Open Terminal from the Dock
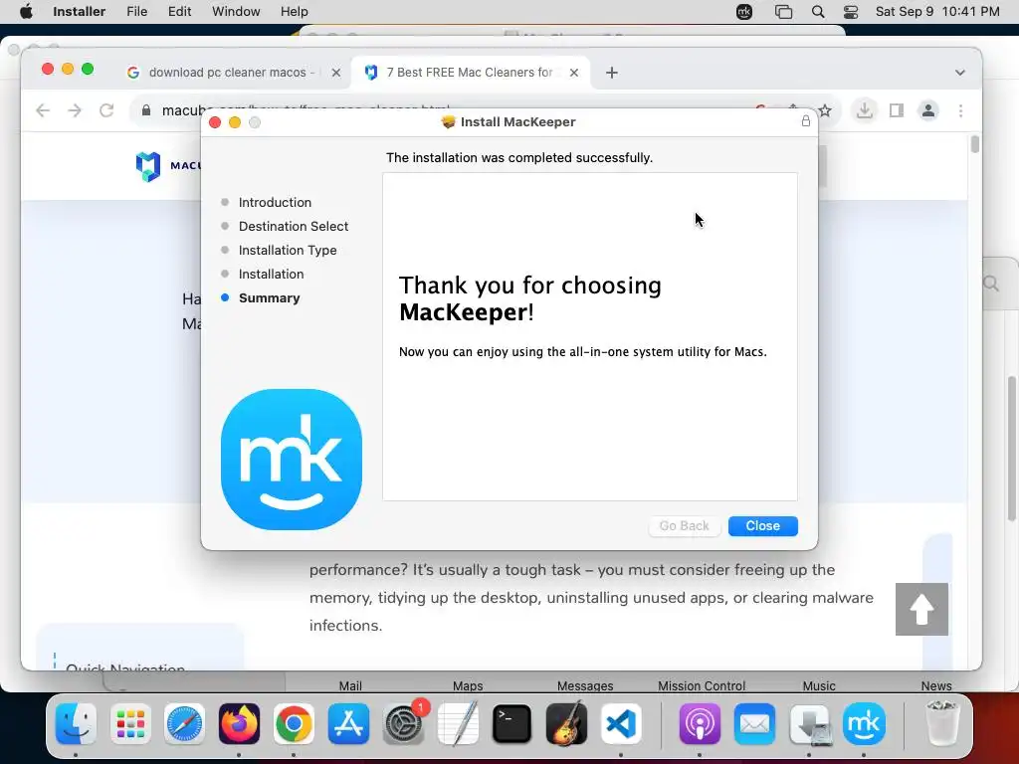 pyautogui.click(x=512, y=724)
